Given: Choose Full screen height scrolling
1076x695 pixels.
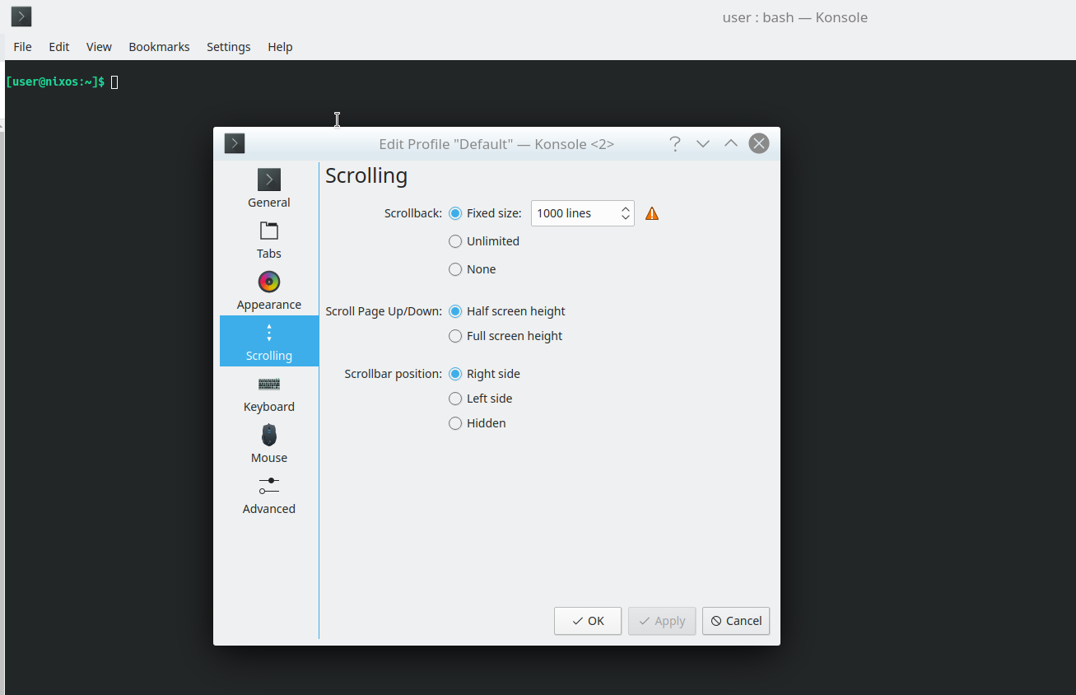Looking at the screenshot, I should (505, 336).
